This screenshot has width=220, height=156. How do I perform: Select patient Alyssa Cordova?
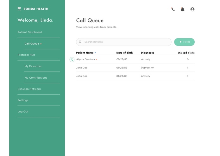[85, 59]
